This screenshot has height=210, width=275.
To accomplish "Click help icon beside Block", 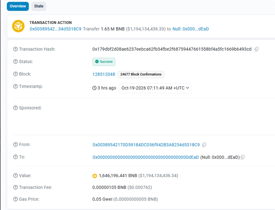I will (15, 74).
